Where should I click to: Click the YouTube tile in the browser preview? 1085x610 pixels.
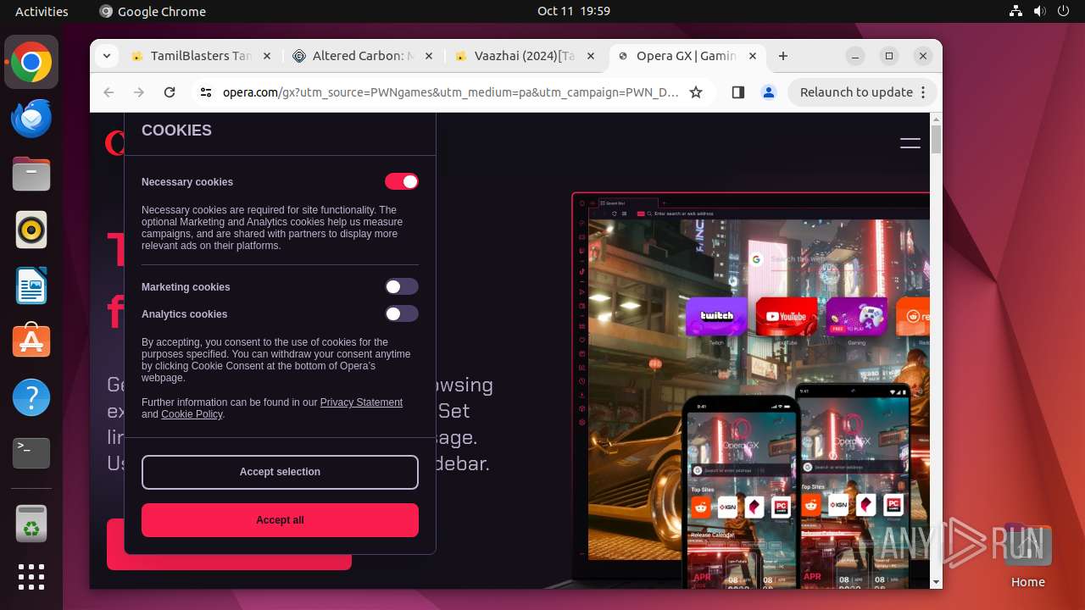[786, 316]
